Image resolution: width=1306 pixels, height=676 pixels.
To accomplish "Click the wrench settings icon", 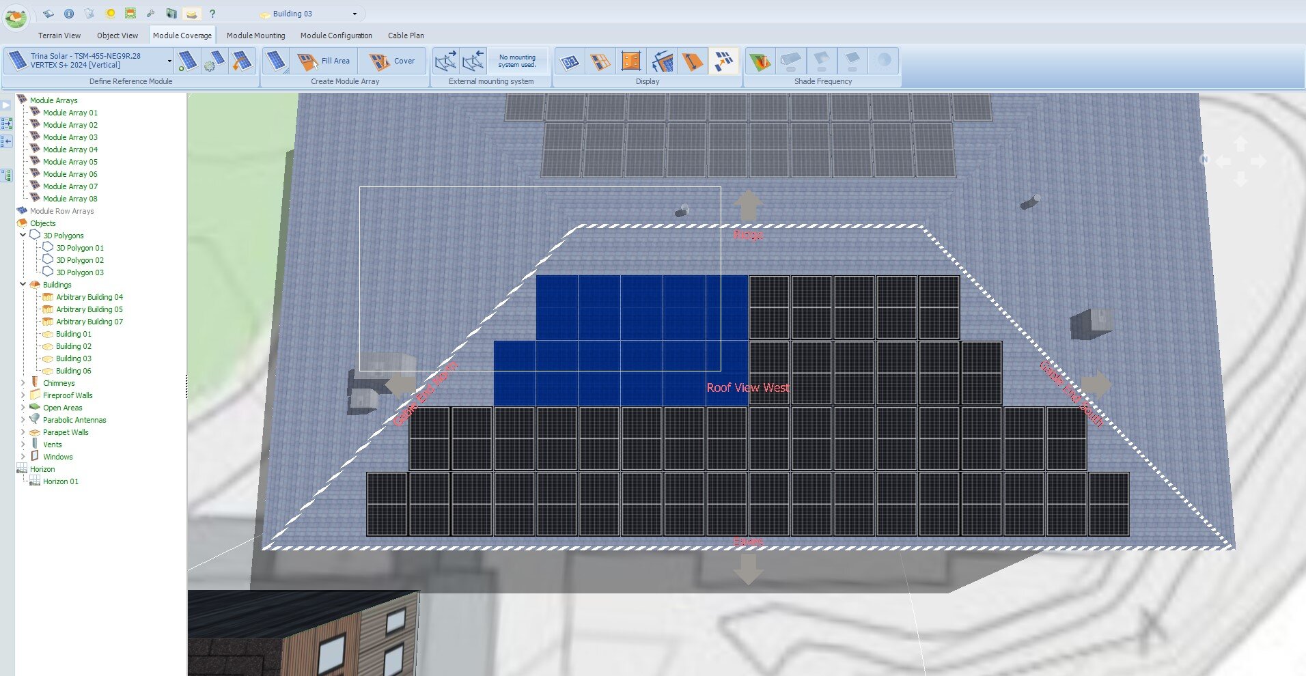I will pos(151,14).
